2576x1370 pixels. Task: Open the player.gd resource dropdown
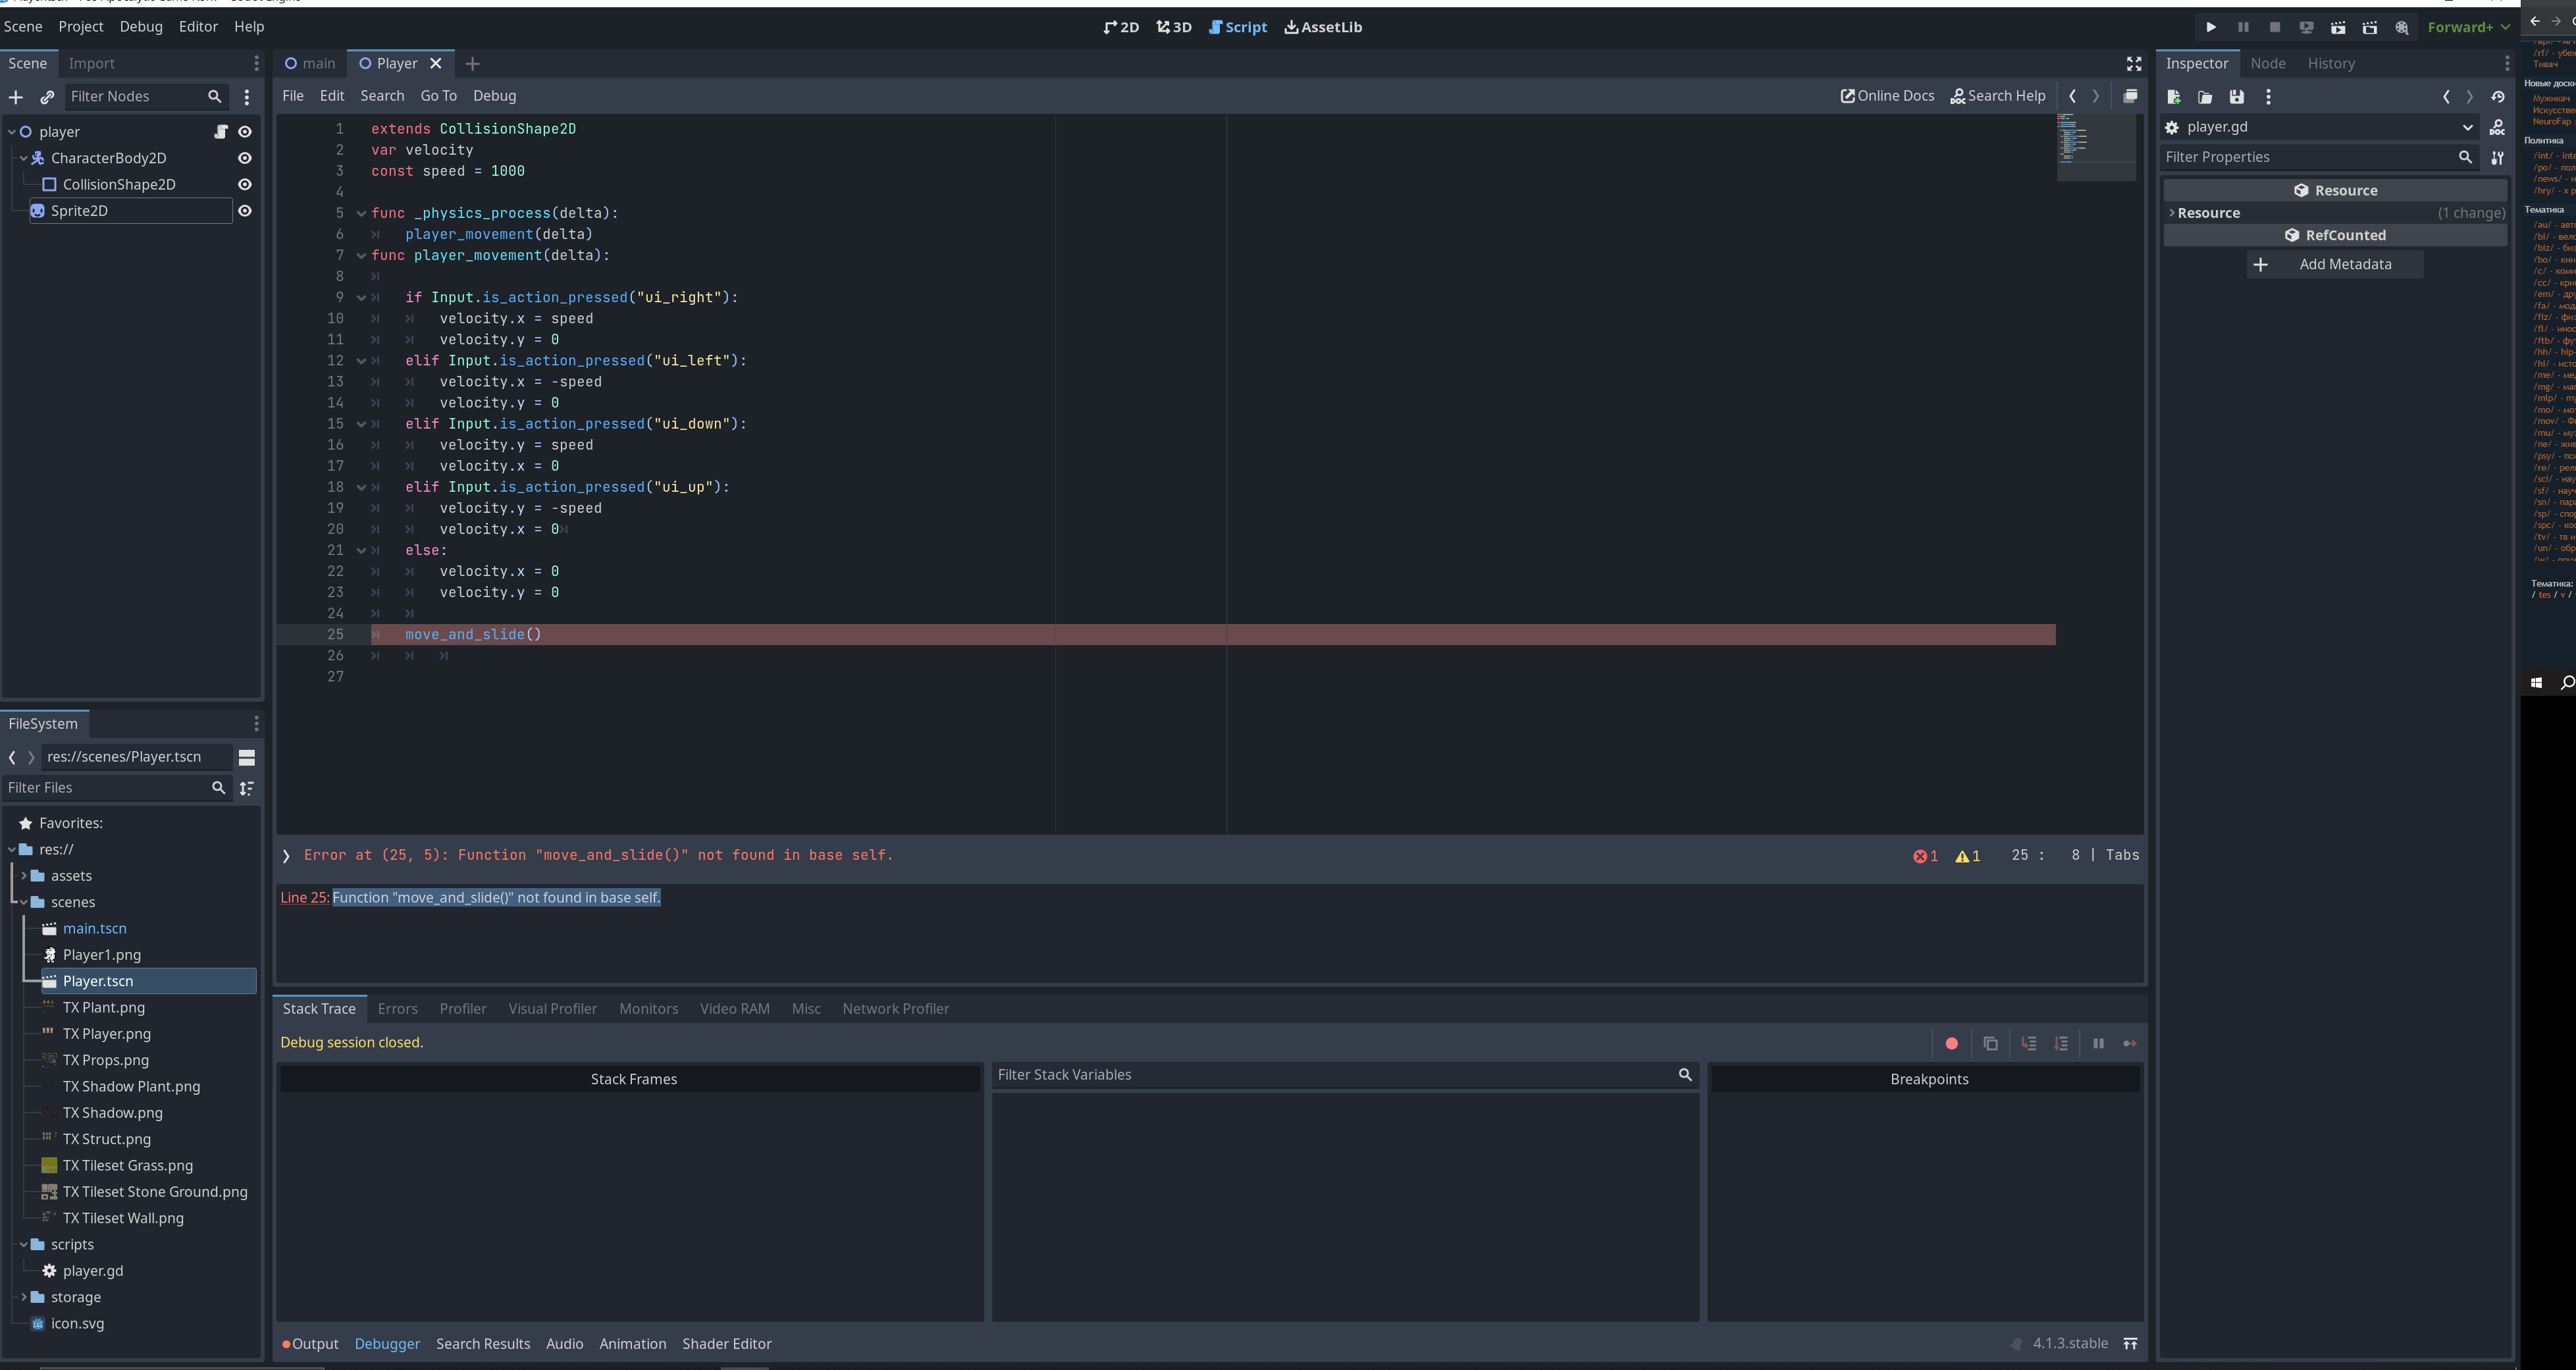[2467, 127]
